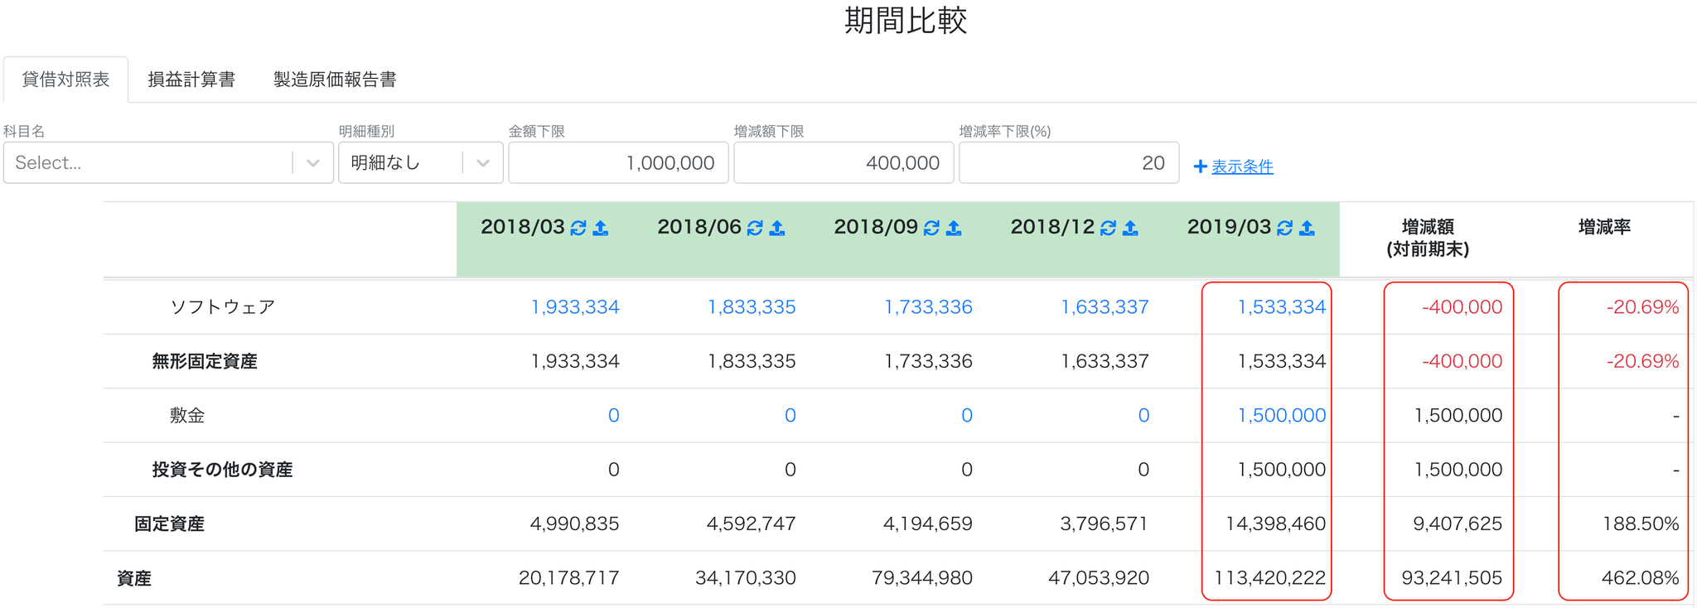Viewport: 1697px width, 608px height.
Task: Click 資産 change amount 93,241,505
Action: pyautogui.click(x=1452, y=578)
